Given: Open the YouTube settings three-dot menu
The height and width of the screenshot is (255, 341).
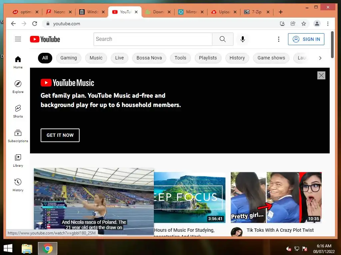Looking at the screenshot, I should click(x=279, y=39).
